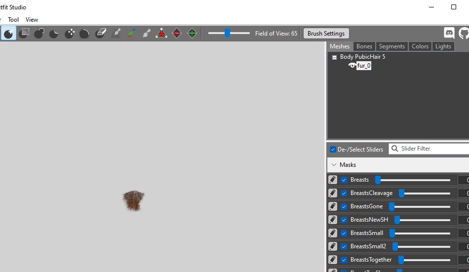Edit the Breasts slider with pencil icon
Viewport: 469px width, 272px height.
tap(333, 180)
